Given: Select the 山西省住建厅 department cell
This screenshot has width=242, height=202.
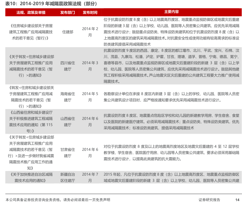Looking at the screenshot, I should (x=68, y=121).
